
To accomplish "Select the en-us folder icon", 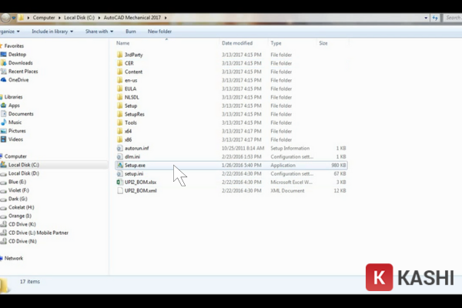I will pyautogui.click(x=119, y=80).
